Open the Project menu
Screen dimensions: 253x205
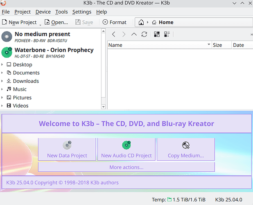[23, 12]
